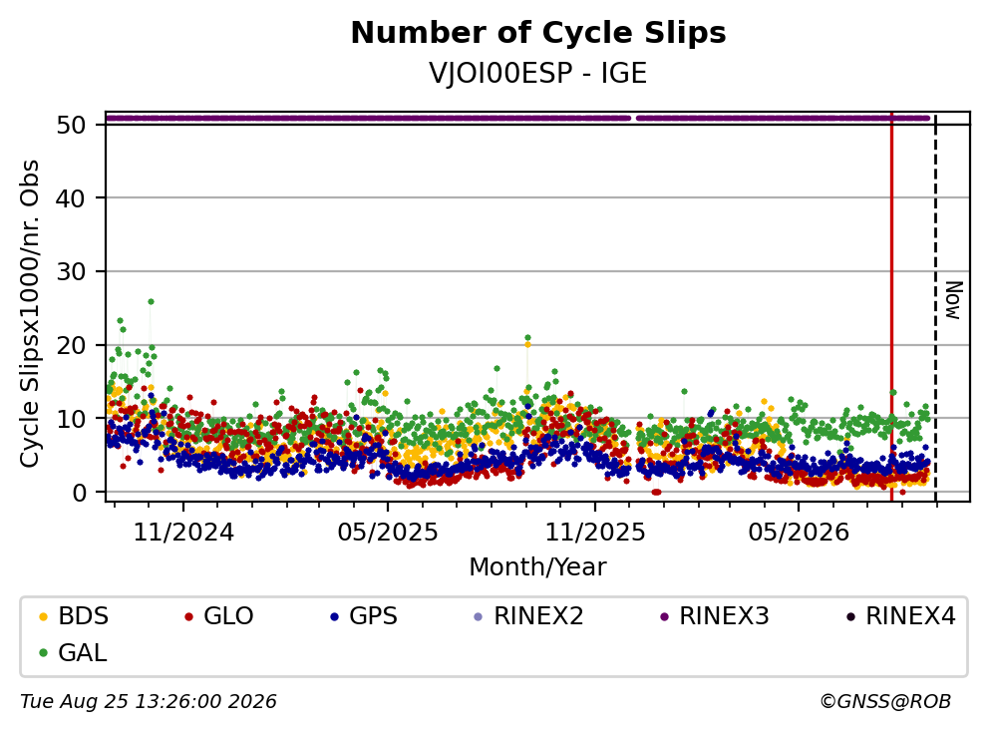Click the RINEX4 legend marker
This screenshot has height=732, width=990.
(849, 616)
